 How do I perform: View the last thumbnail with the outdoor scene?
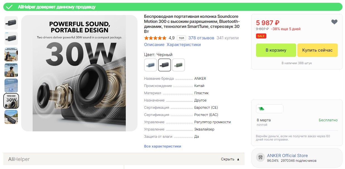point(11,117)
